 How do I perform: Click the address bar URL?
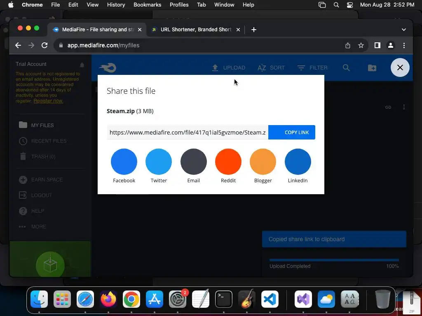pyautogui.click(x=103, y=45)
